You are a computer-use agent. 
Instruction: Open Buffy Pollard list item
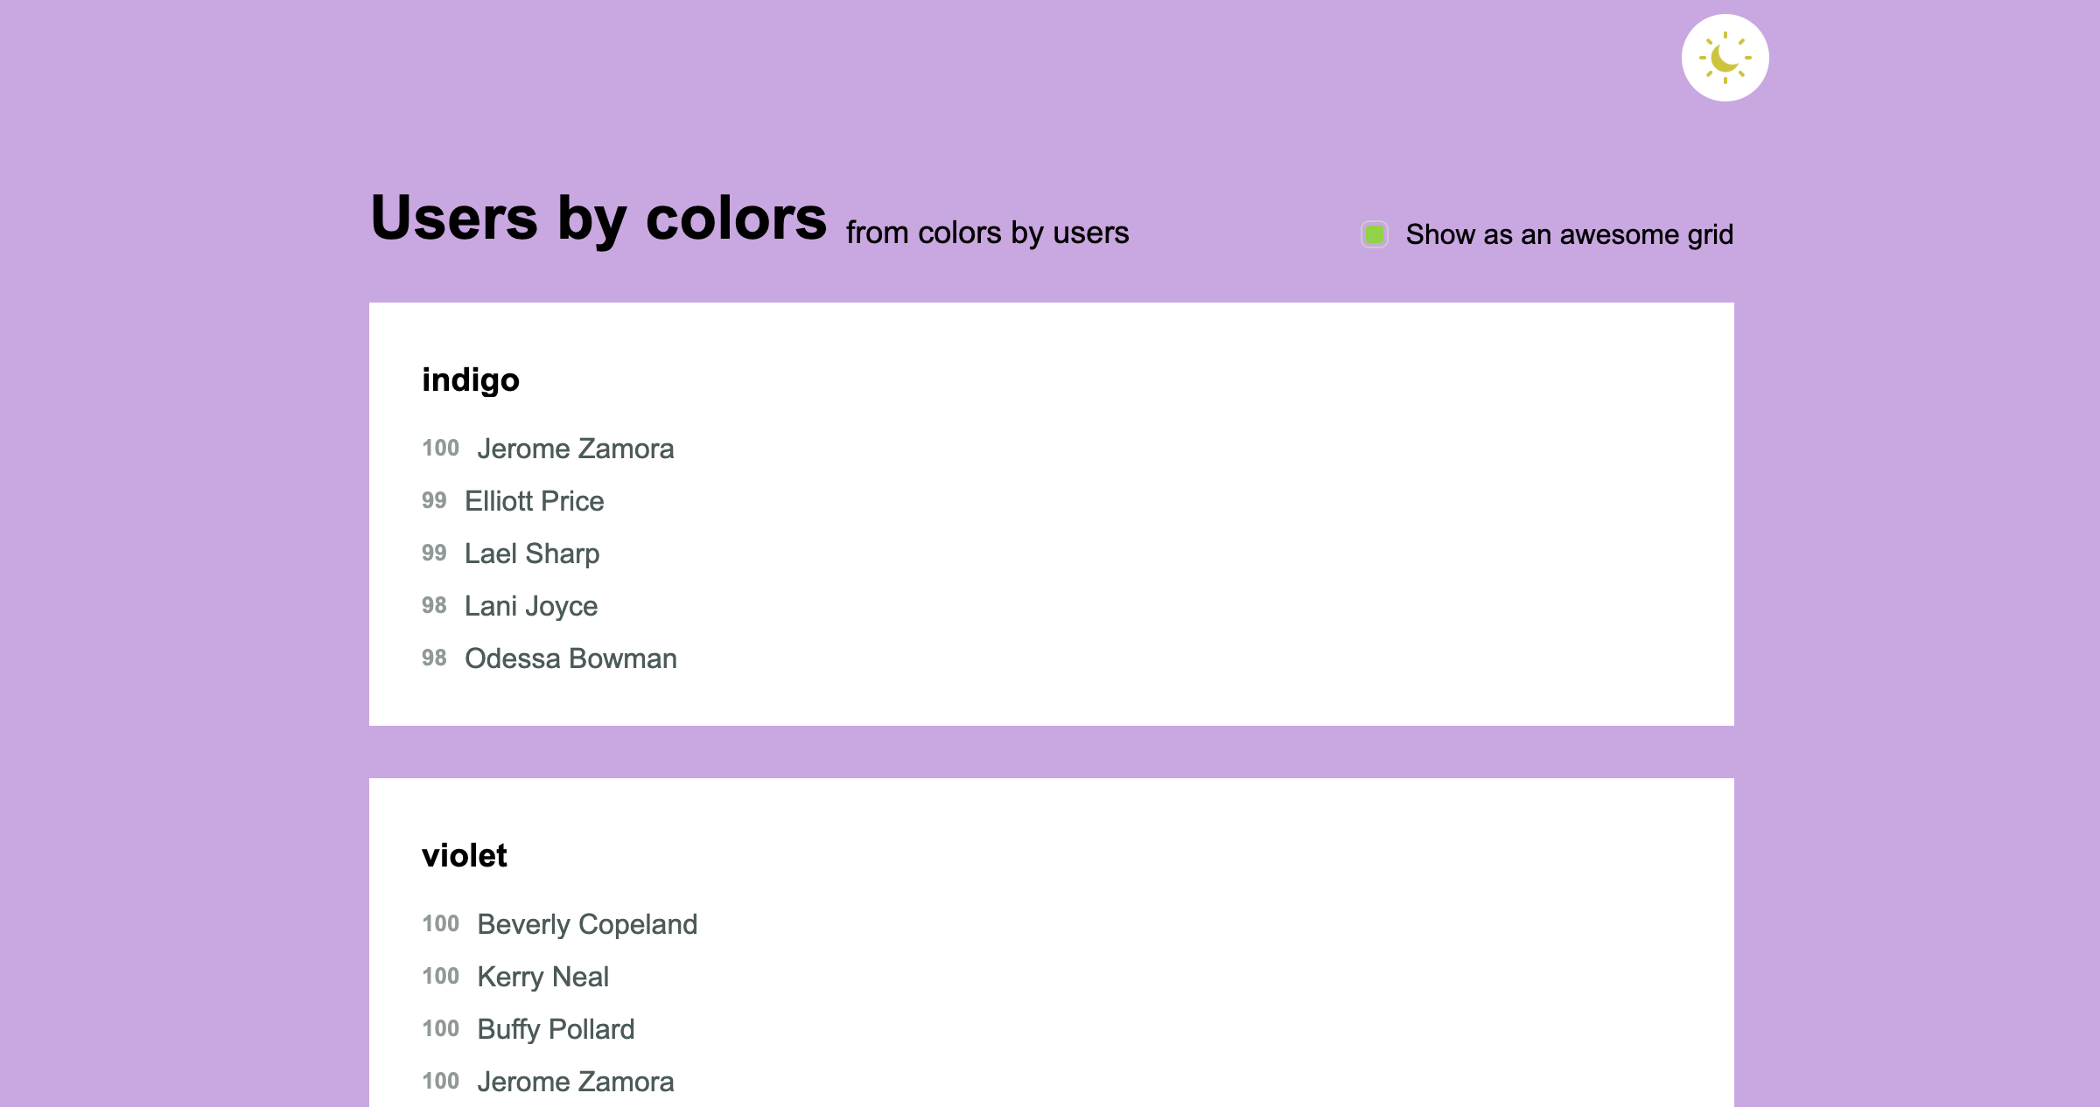pyautogui.click(x=556, y=1029)
